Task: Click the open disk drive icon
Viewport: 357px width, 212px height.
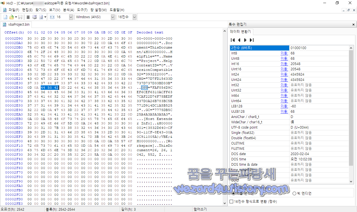Action: click(35, 17)
